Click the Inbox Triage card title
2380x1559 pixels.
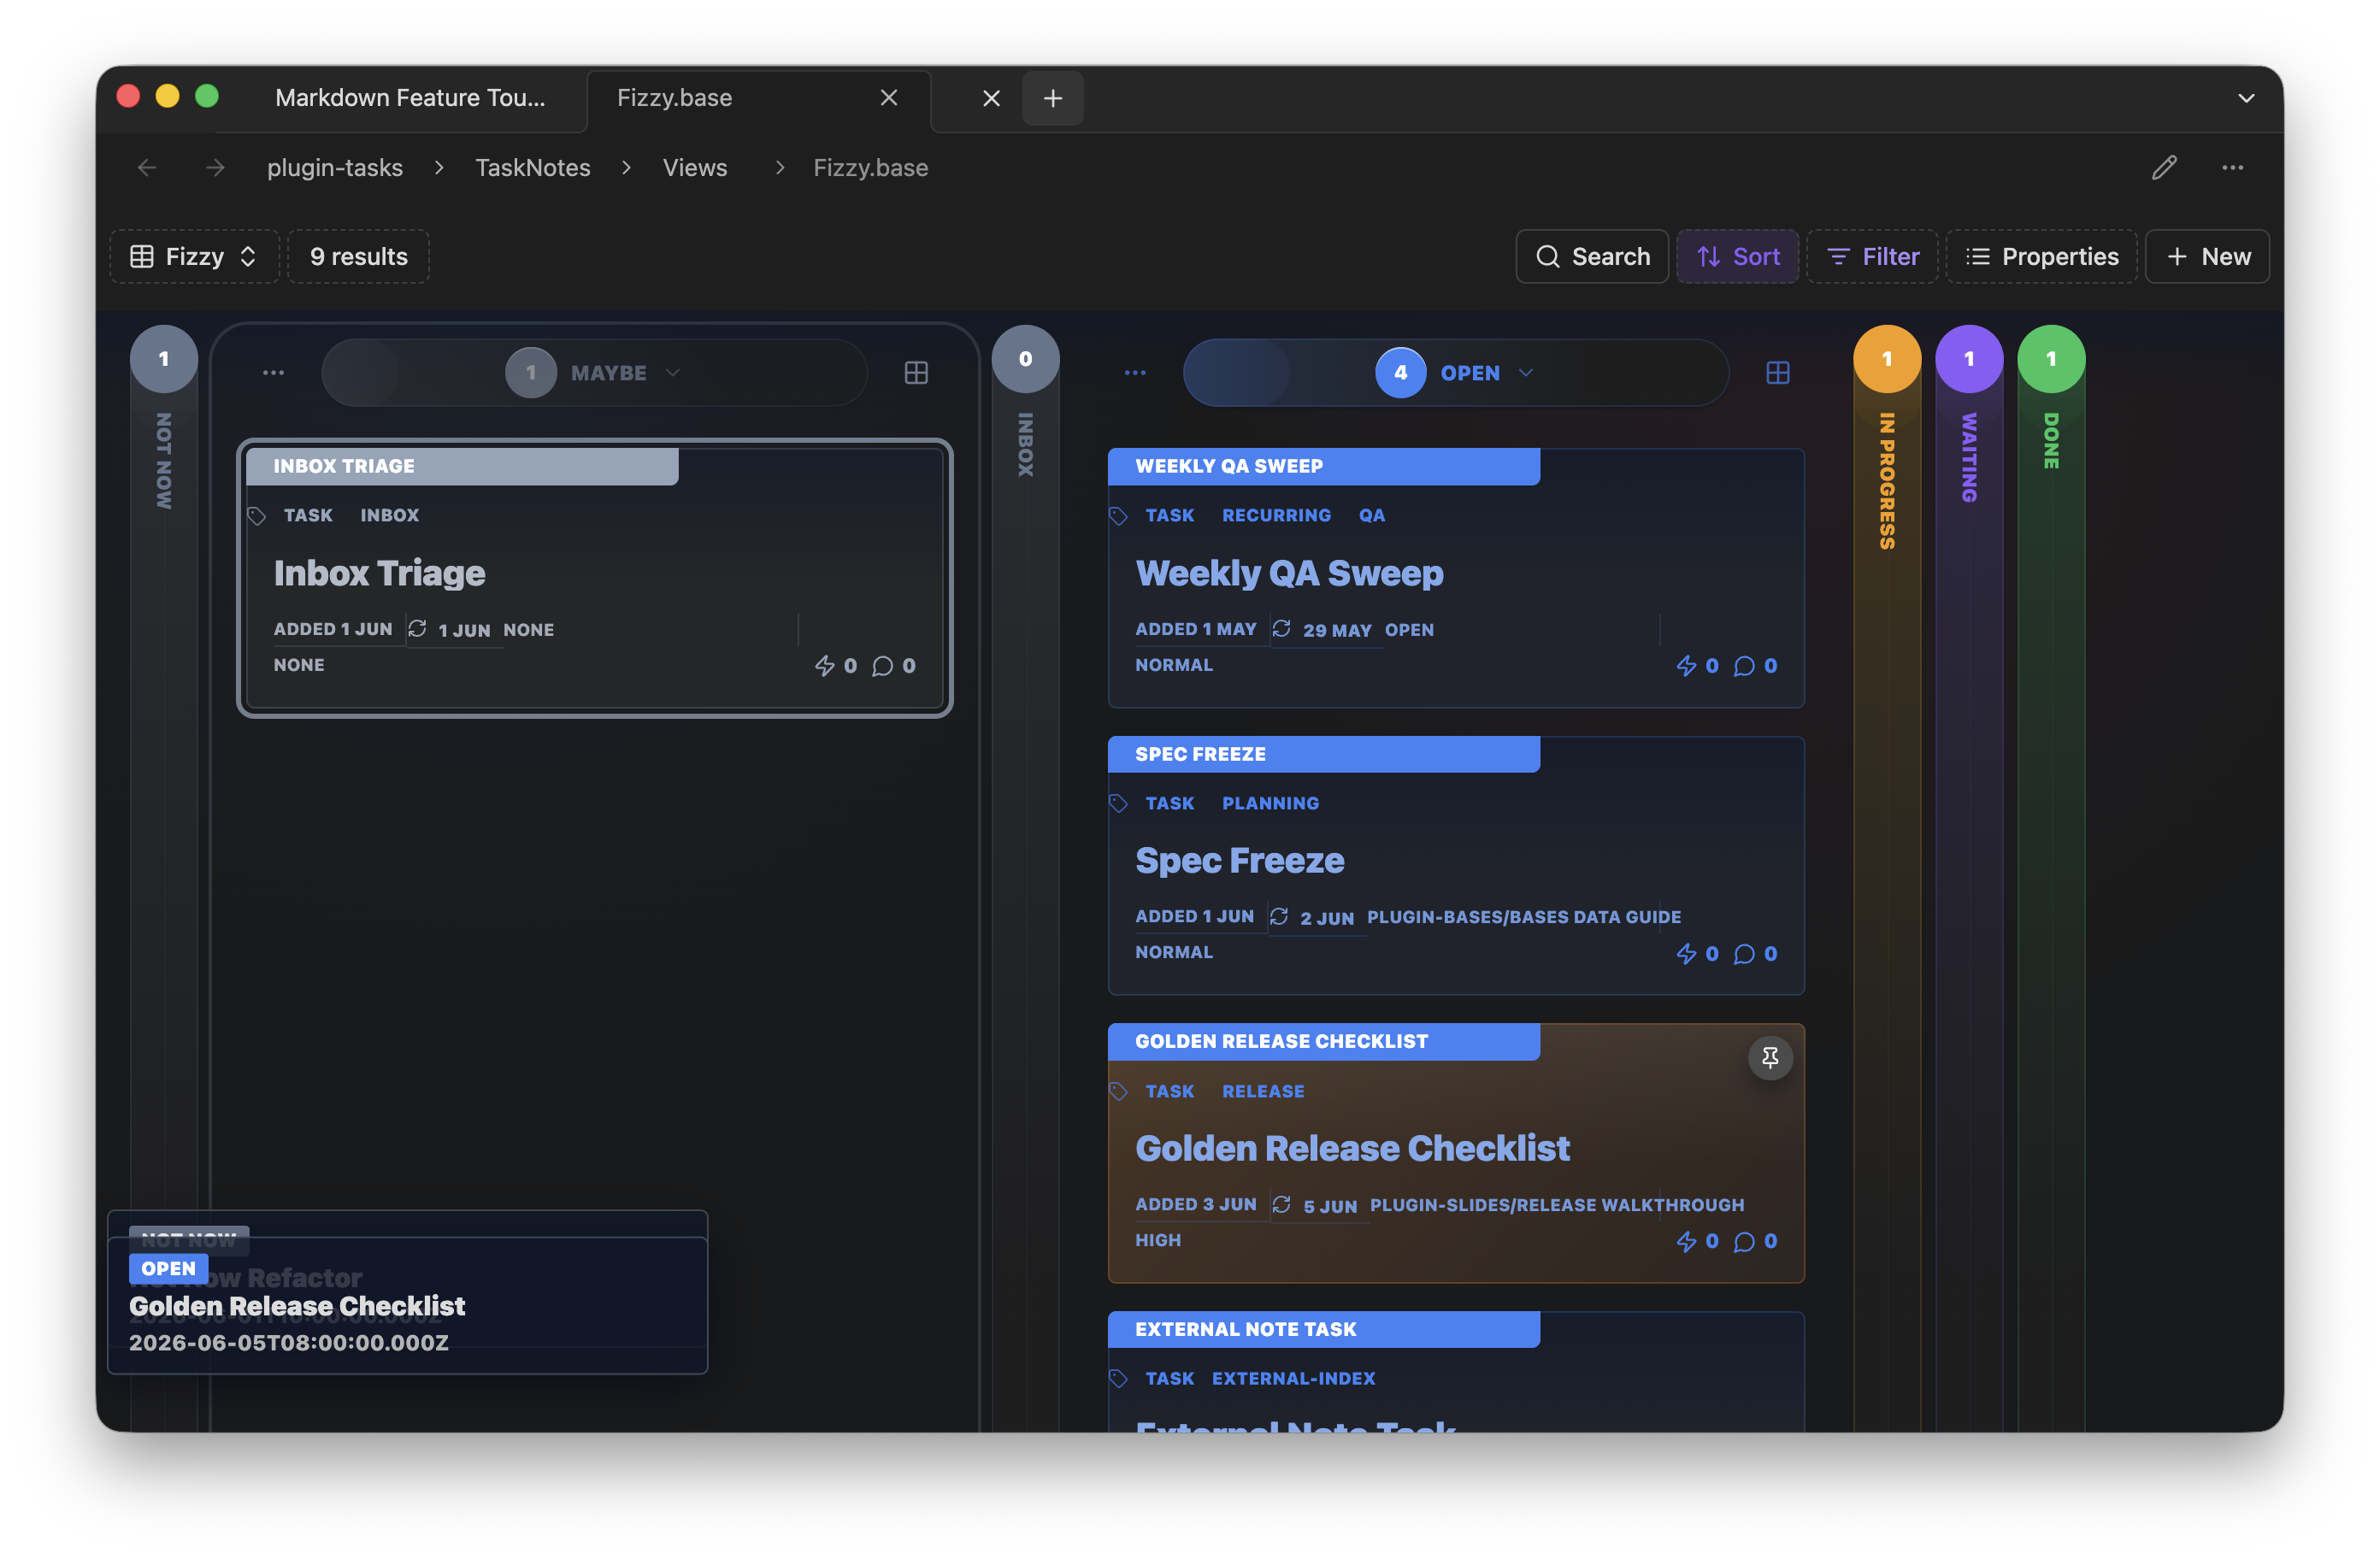379,574
